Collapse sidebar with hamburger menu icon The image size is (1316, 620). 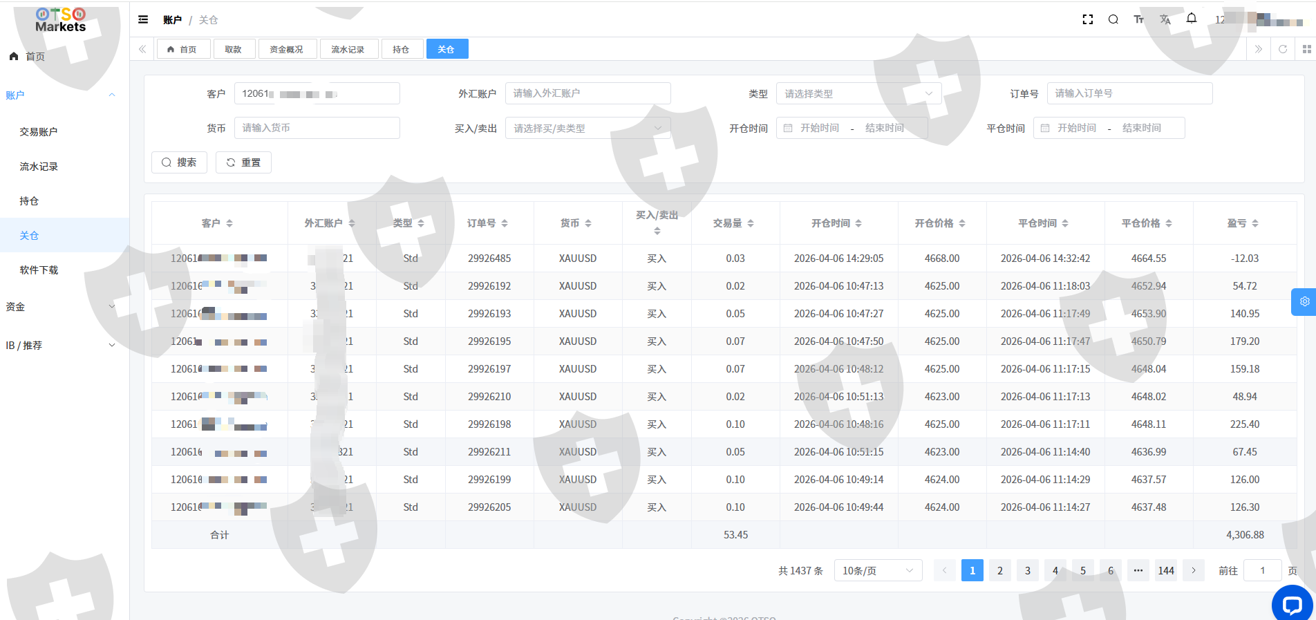(143, 19)
